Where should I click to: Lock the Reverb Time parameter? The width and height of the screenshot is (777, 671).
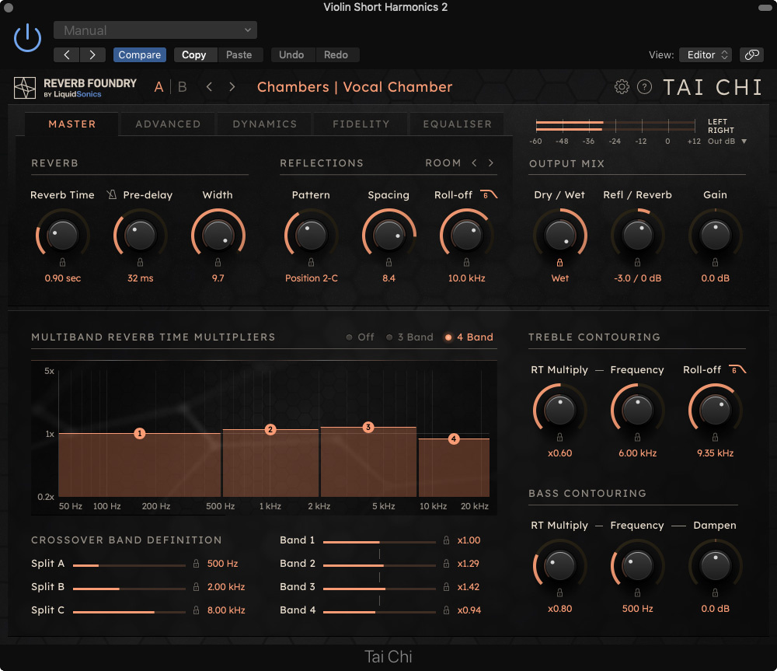(62, 262)
